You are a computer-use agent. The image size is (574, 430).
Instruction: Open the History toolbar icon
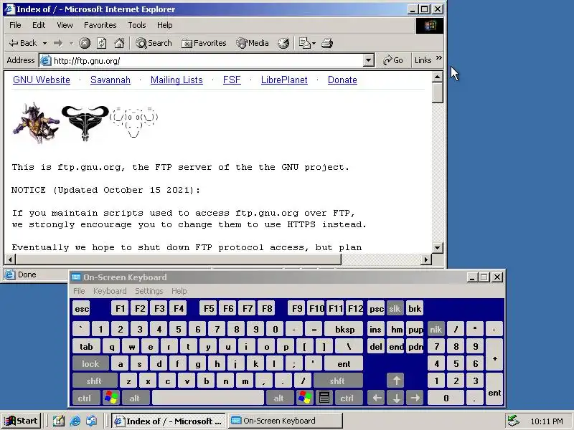coord(283,43)
